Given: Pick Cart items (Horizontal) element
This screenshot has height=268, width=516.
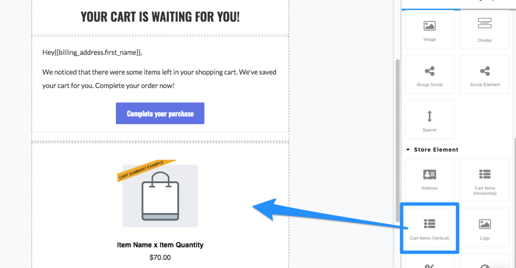Looking at the screenshot, I should coord(485,180).
